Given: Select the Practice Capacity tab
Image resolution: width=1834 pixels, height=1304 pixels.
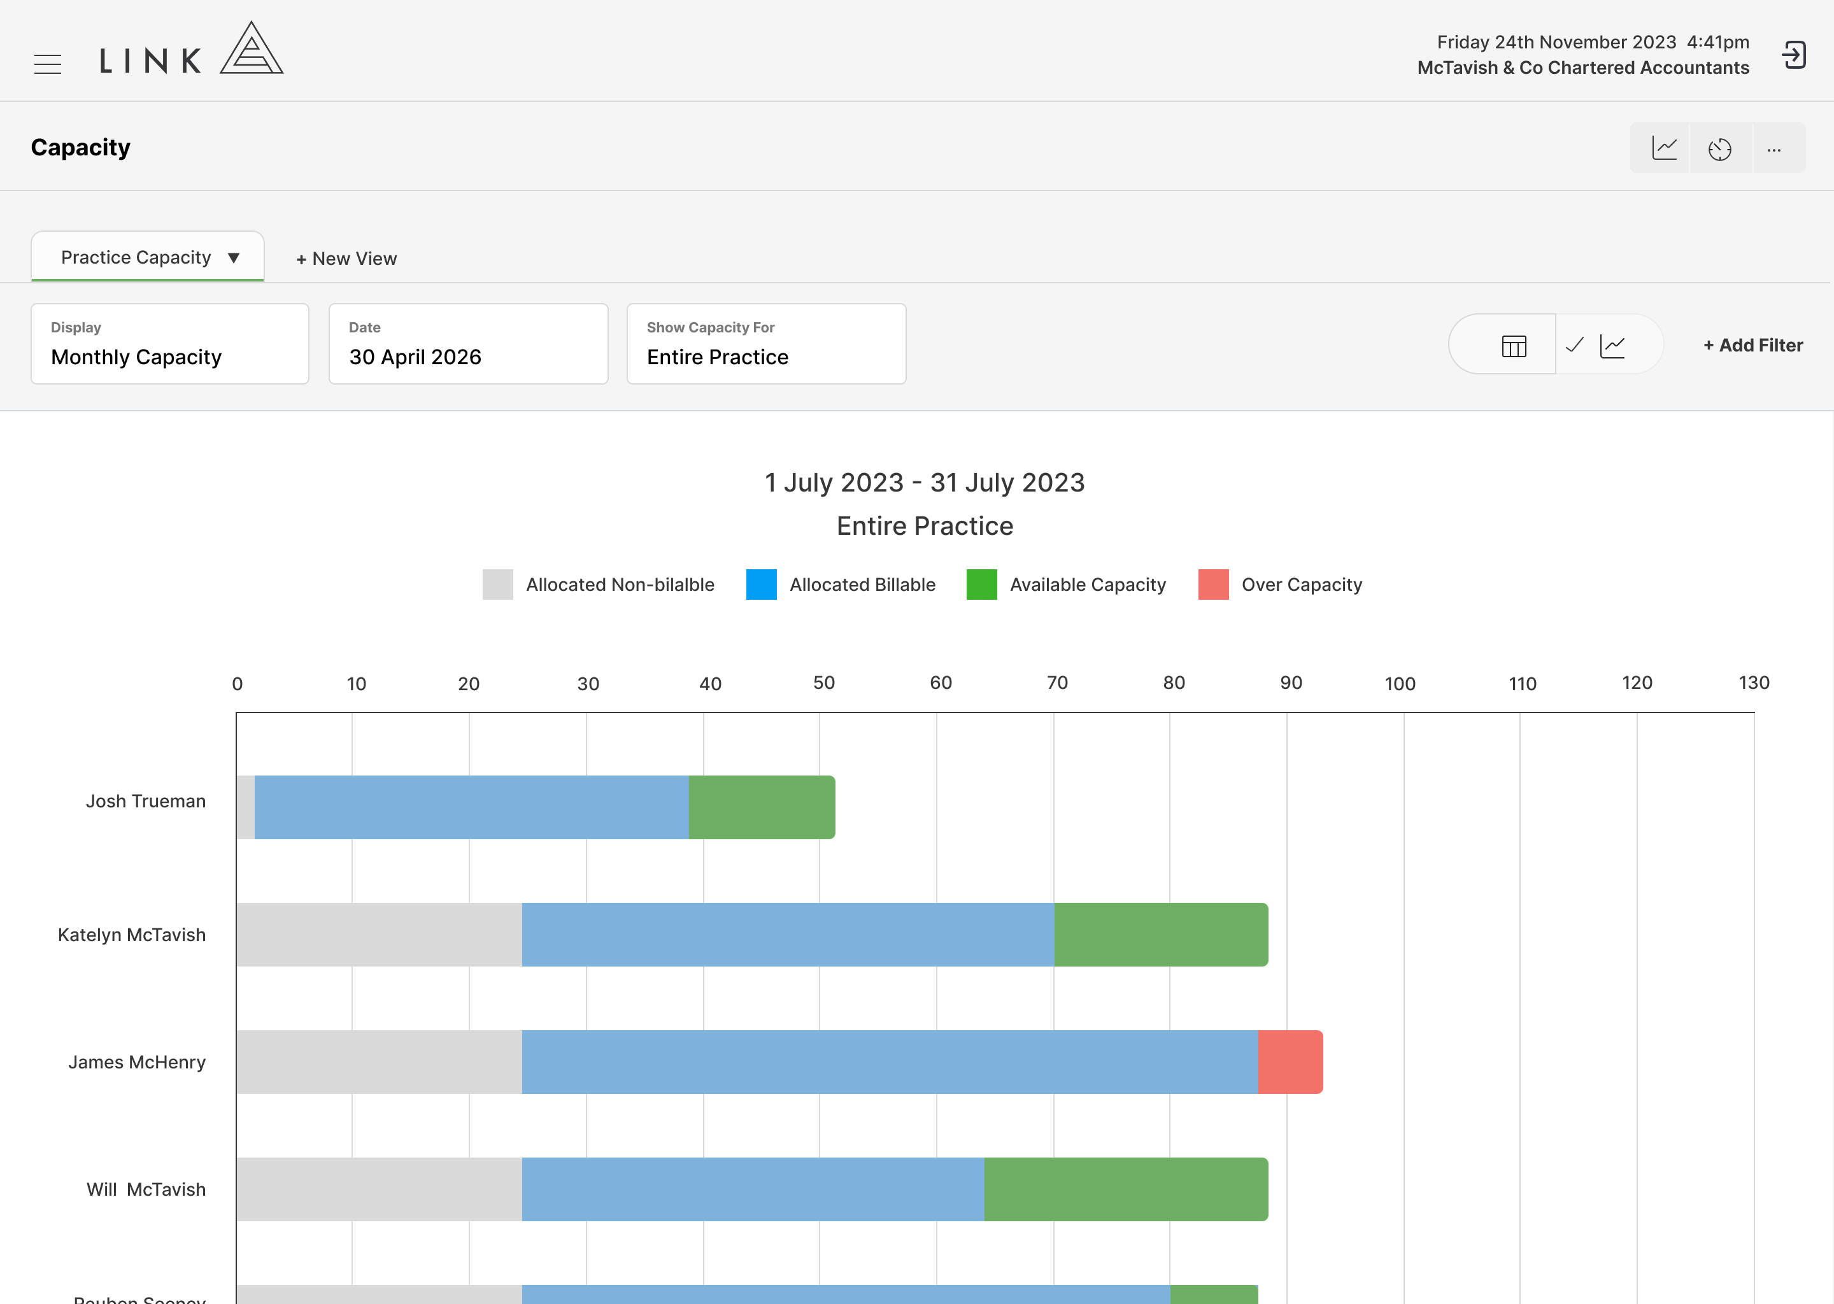Looking at the screenshot, I should [148, 257].
